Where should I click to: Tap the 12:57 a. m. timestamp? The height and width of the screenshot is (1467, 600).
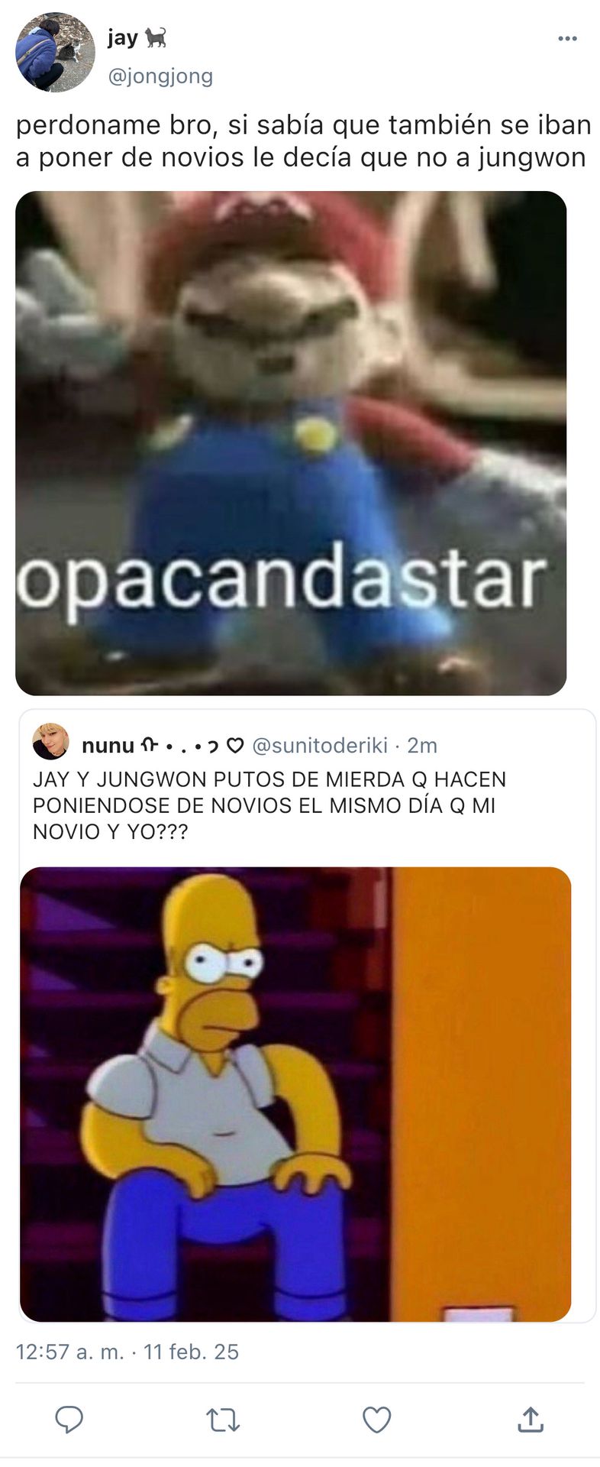click(x=69, y=1352)
